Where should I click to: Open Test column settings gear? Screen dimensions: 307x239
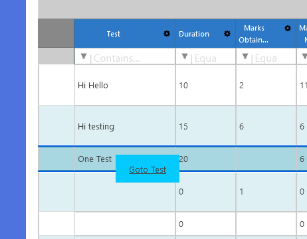pyautogui.click(x=167, y=34)
